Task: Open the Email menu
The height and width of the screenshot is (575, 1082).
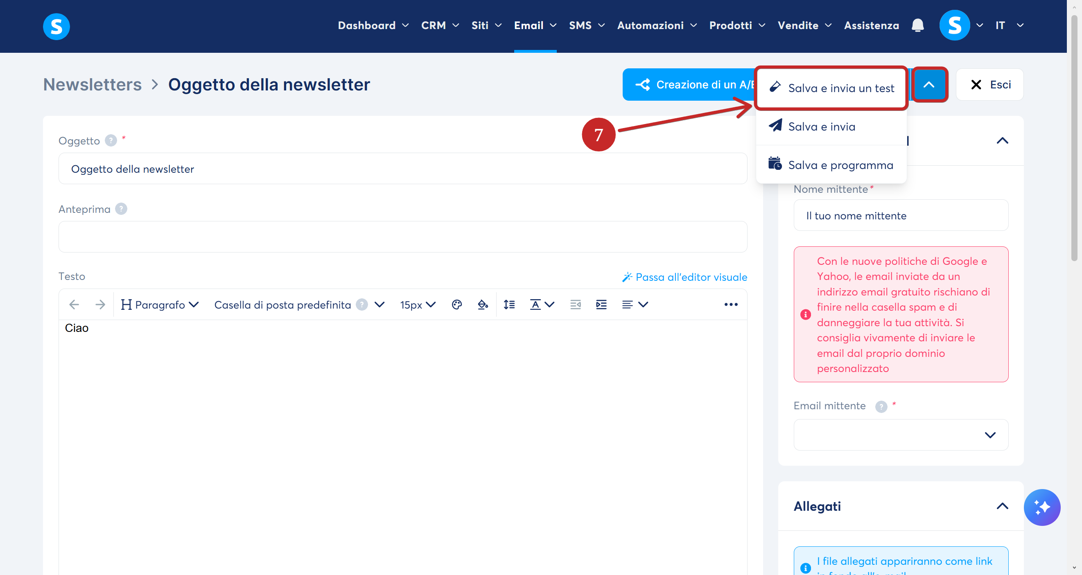Action: 535,26
